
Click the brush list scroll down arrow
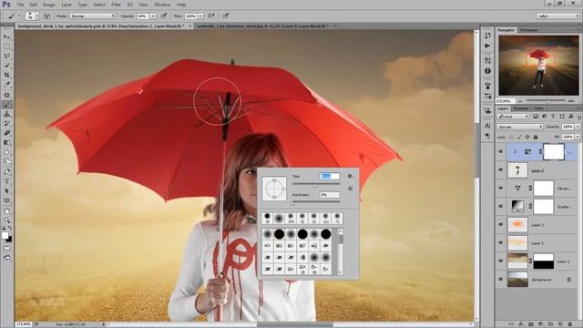coord(340,272)
